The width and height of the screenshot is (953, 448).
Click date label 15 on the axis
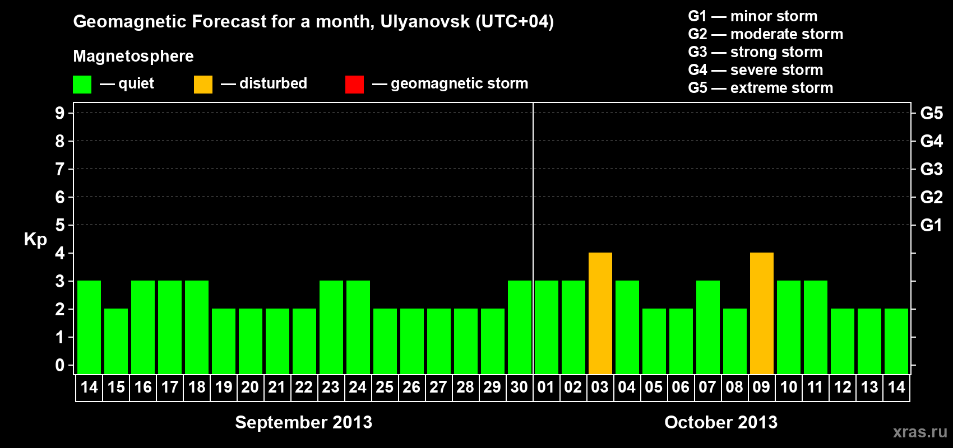coord(116,387)
